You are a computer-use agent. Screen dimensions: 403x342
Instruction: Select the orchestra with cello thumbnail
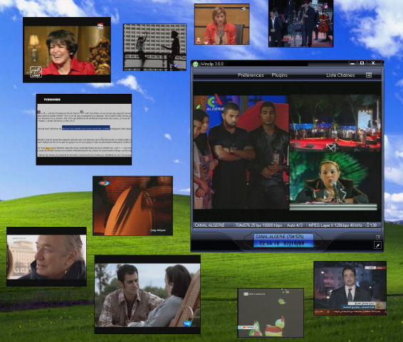tap(300, 23)
